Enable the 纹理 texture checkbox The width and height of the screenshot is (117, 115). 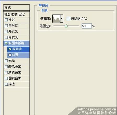coord(10,55)
